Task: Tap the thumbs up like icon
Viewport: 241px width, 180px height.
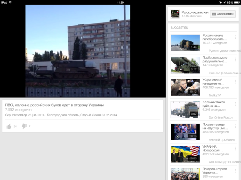Action: [x=9, y=126]
